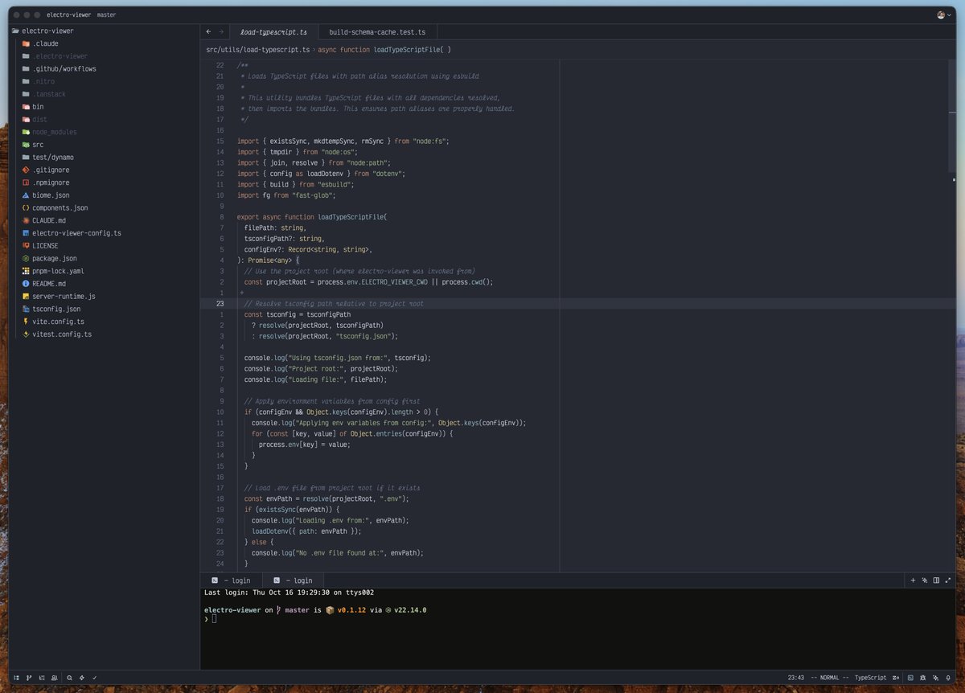This screenshot has width=965, height=693.
Task: Click the checkmark diagnostics icon in status bar
Action: pyautogui.click(x=94, y=678)
